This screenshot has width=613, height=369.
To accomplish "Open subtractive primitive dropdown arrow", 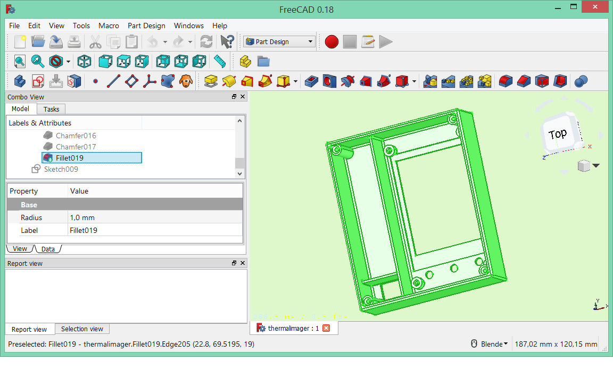I will (414, 81).
